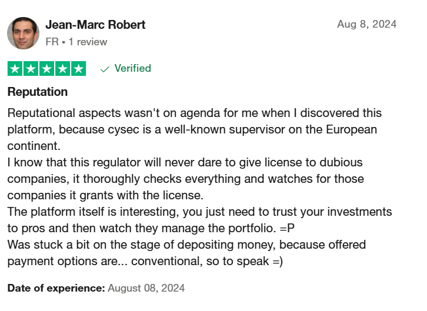
Task: Open the Reputation review title
Action: [38, 92]
